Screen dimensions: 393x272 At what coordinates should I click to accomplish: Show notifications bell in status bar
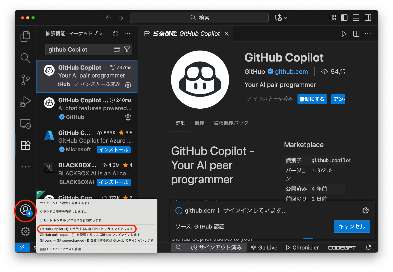[368, 247]
